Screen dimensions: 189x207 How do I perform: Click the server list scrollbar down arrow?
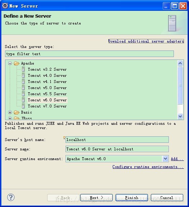[x=180, y=116]
